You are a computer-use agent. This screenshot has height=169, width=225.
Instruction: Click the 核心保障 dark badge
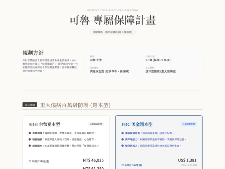(30, 105)
